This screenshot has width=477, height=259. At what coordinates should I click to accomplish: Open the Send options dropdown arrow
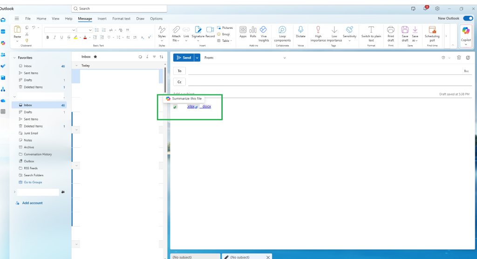[x=197, y=58]
